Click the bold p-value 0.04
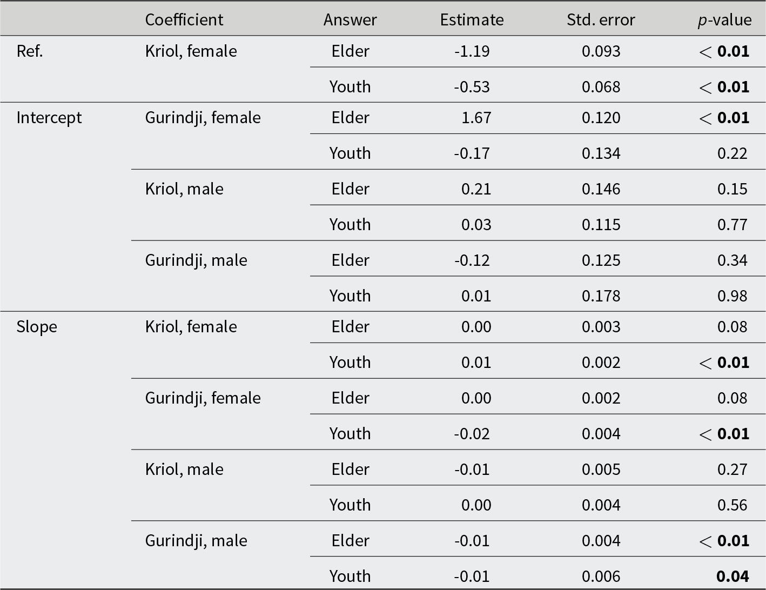Image resolution: width=766 pixels, height=590 pixels. point(733,576)
